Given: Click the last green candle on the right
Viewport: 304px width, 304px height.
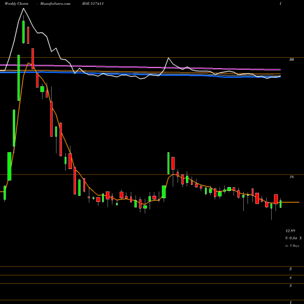Looking at the screenshot, I should pyautogui.click(x=281, y=204).
